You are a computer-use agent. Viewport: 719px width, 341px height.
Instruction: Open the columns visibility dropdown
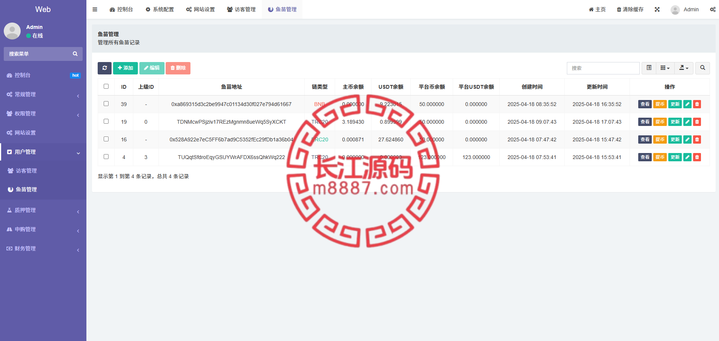665,68
